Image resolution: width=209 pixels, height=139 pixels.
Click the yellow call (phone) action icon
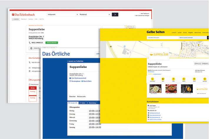tap(152, 79)
